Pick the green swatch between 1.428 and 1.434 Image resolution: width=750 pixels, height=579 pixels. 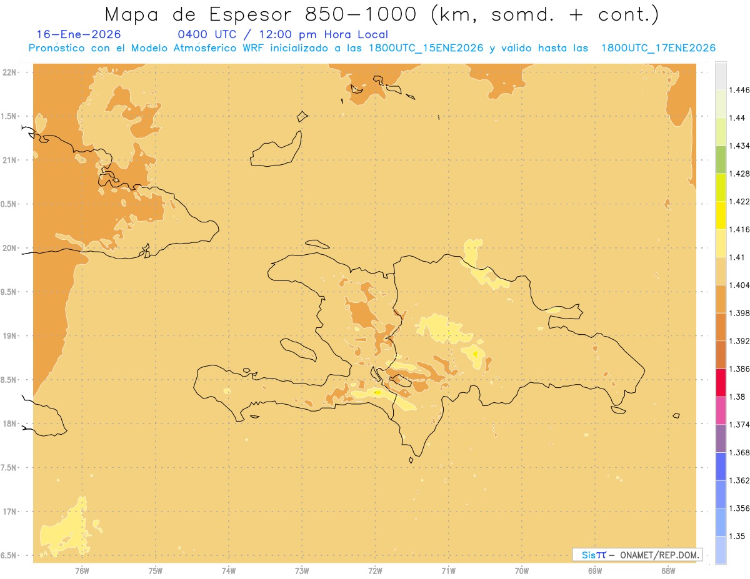click(721, 159)
